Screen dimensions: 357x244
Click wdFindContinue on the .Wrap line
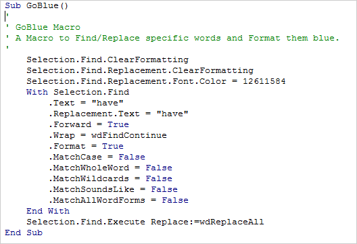[x=129, y=135]
